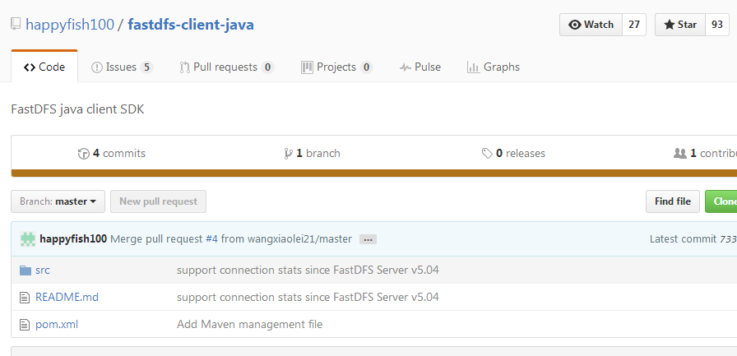Image resolution: width=737 pixels, height=356 pixels.
Task: Click the language color bar
Action: click(x=370, y=173)
